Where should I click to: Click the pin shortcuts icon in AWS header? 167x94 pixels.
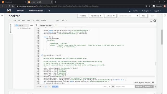coord(49,11)
